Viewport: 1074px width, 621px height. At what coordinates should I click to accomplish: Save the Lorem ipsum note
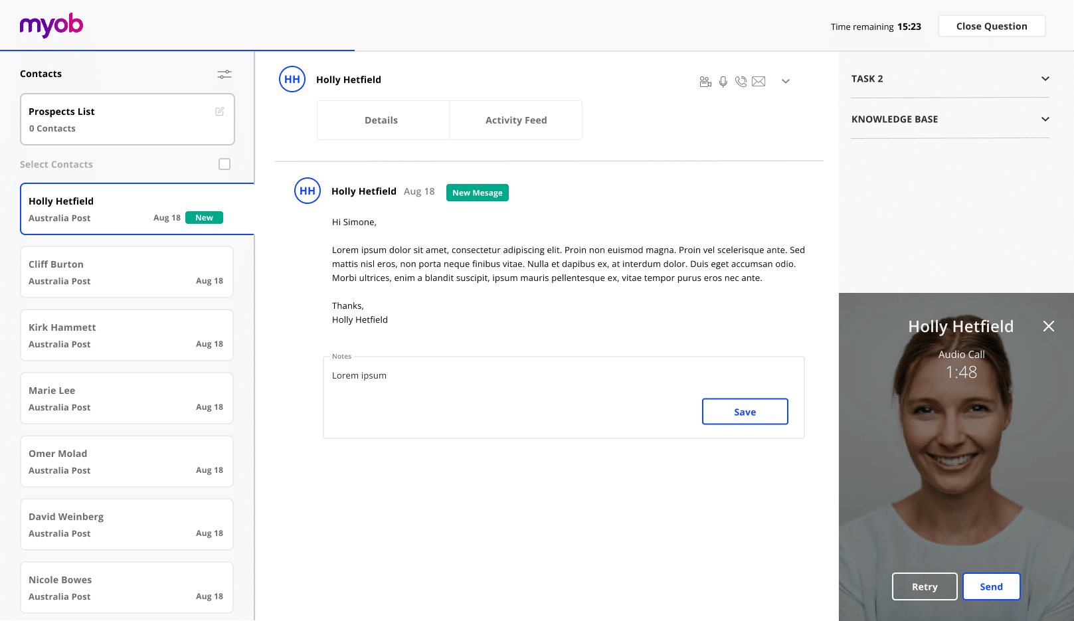click(745, 411)
